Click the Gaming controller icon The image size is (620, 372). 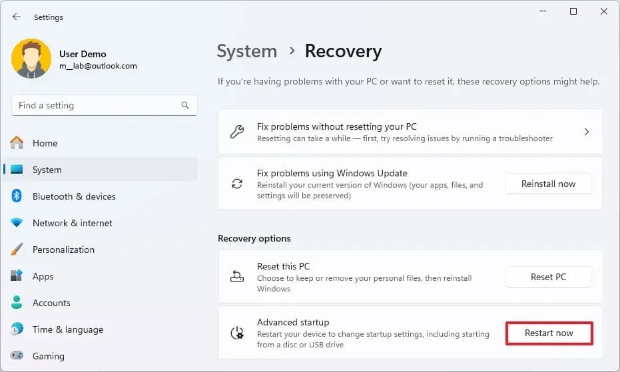17,355
